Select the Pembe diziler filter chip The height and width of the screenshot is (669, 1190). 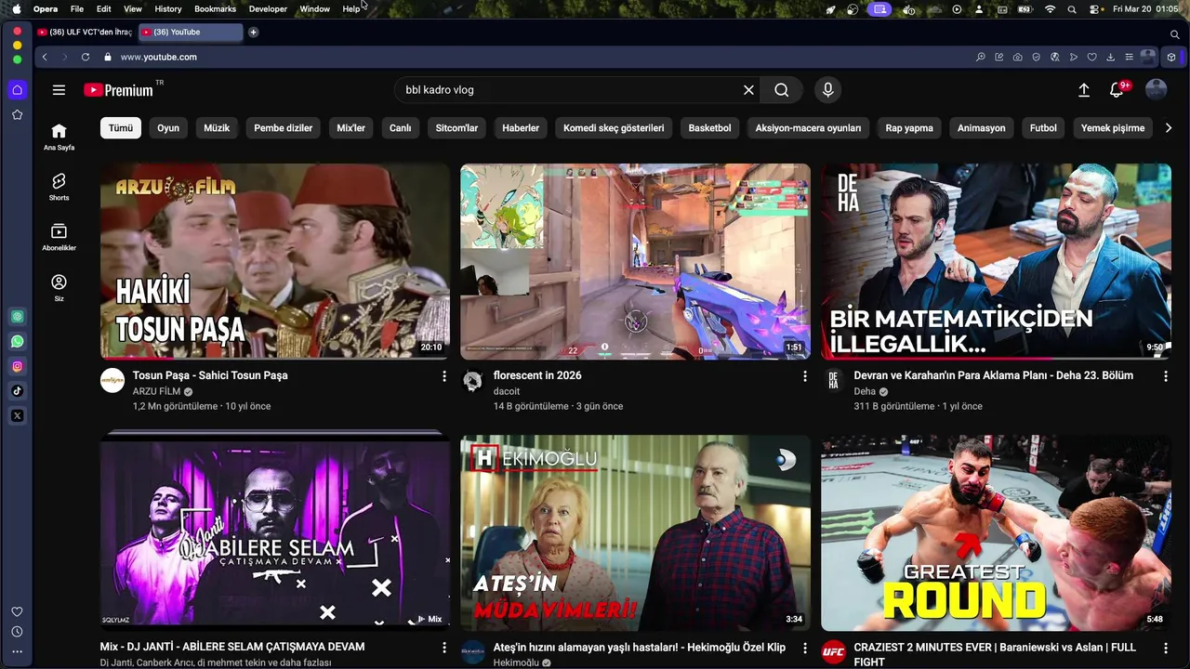[284, 128]
